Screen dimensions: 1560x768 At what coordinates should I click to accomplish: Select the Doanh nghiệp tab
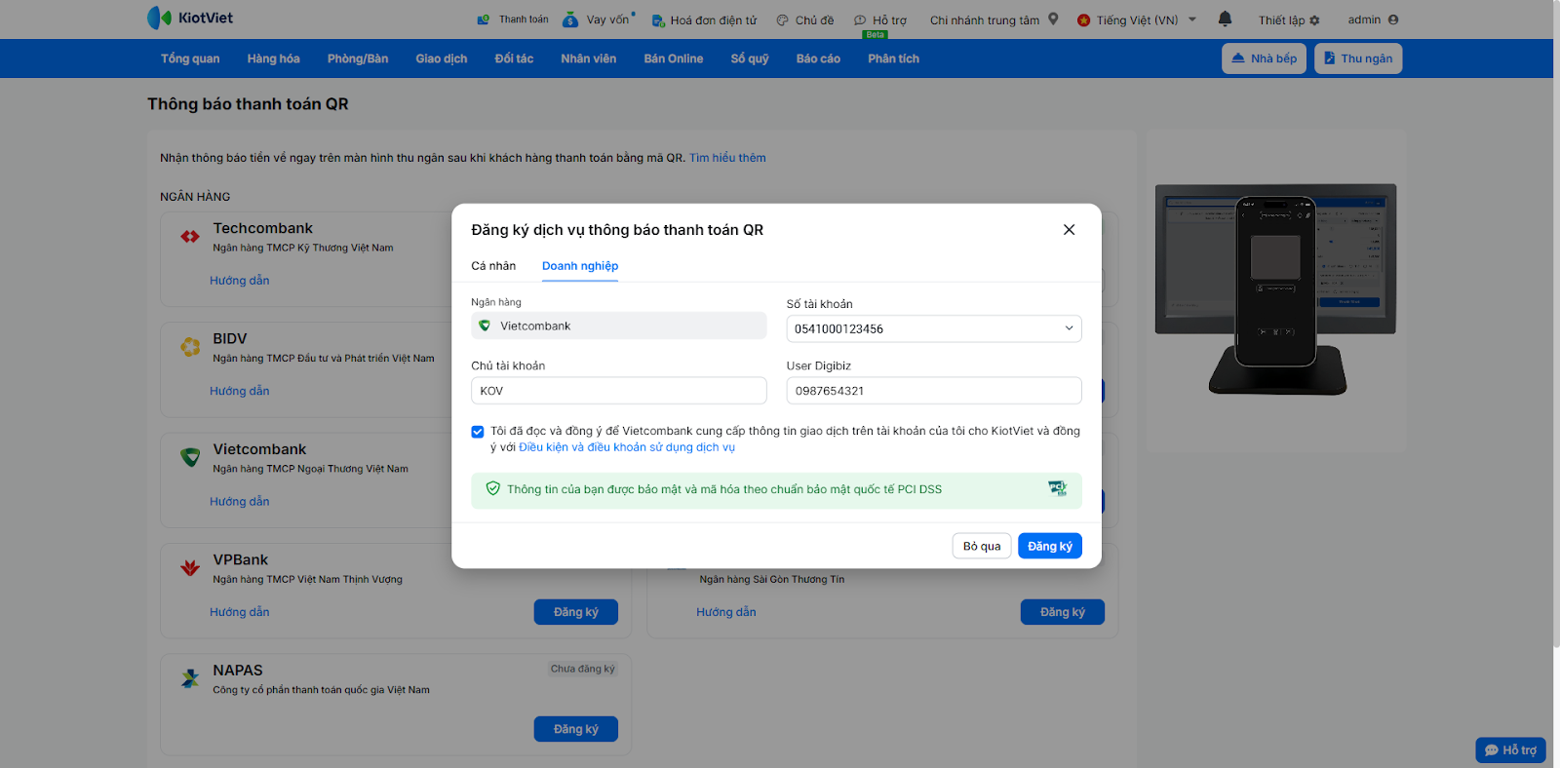[x=580, y=266]
